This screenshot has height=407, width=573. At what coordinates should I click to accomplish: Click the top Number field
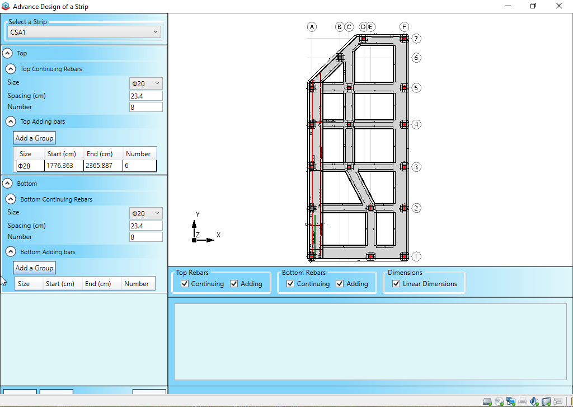pos(146,107)
